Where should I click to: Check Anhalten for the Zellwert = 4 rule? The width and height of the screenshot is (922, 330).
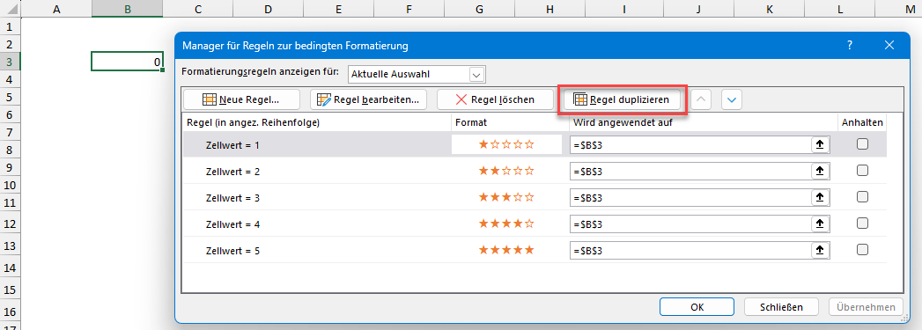(863, 224)
